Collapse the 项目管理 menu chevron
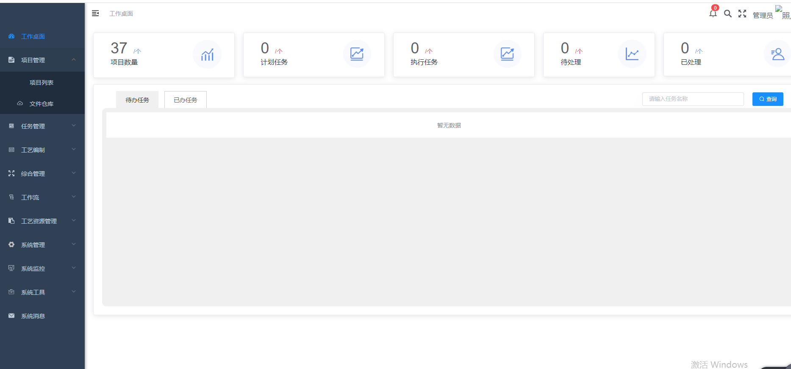791x369 pixels. pyautogui.click(x=74, y=60)
